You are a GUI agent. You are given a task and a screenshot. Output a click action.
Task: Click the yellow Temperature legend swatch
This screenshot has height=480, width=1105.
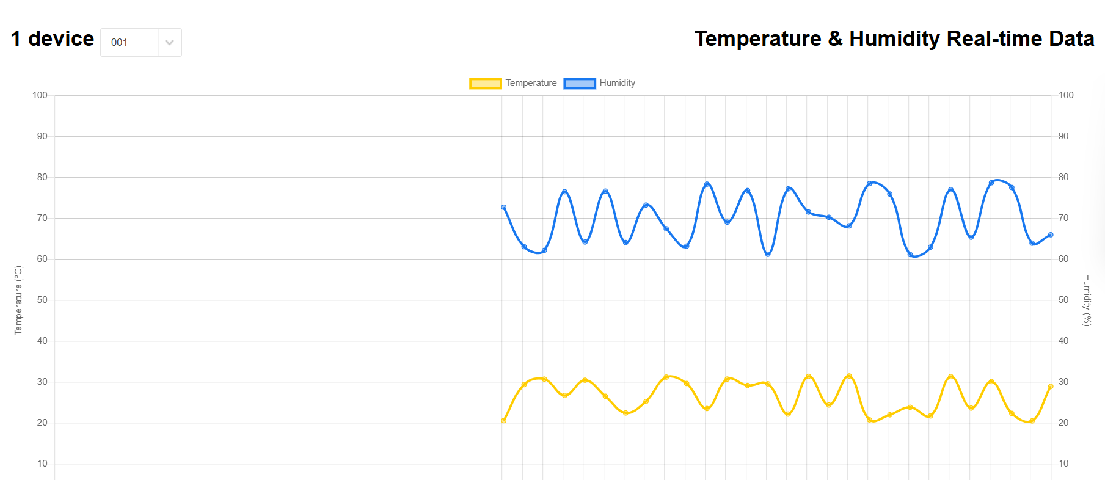(486, 84)
